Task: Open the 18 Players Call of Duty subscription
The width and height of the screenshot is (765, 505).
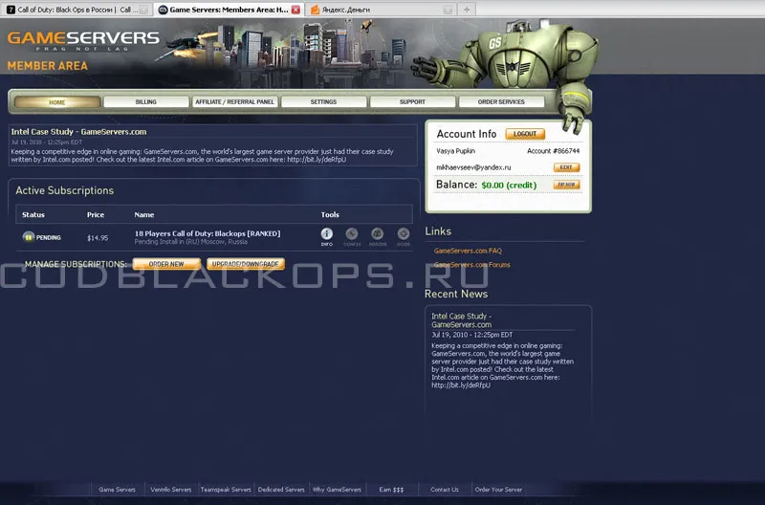Action: pyautogui.click(x=208, y=233)
